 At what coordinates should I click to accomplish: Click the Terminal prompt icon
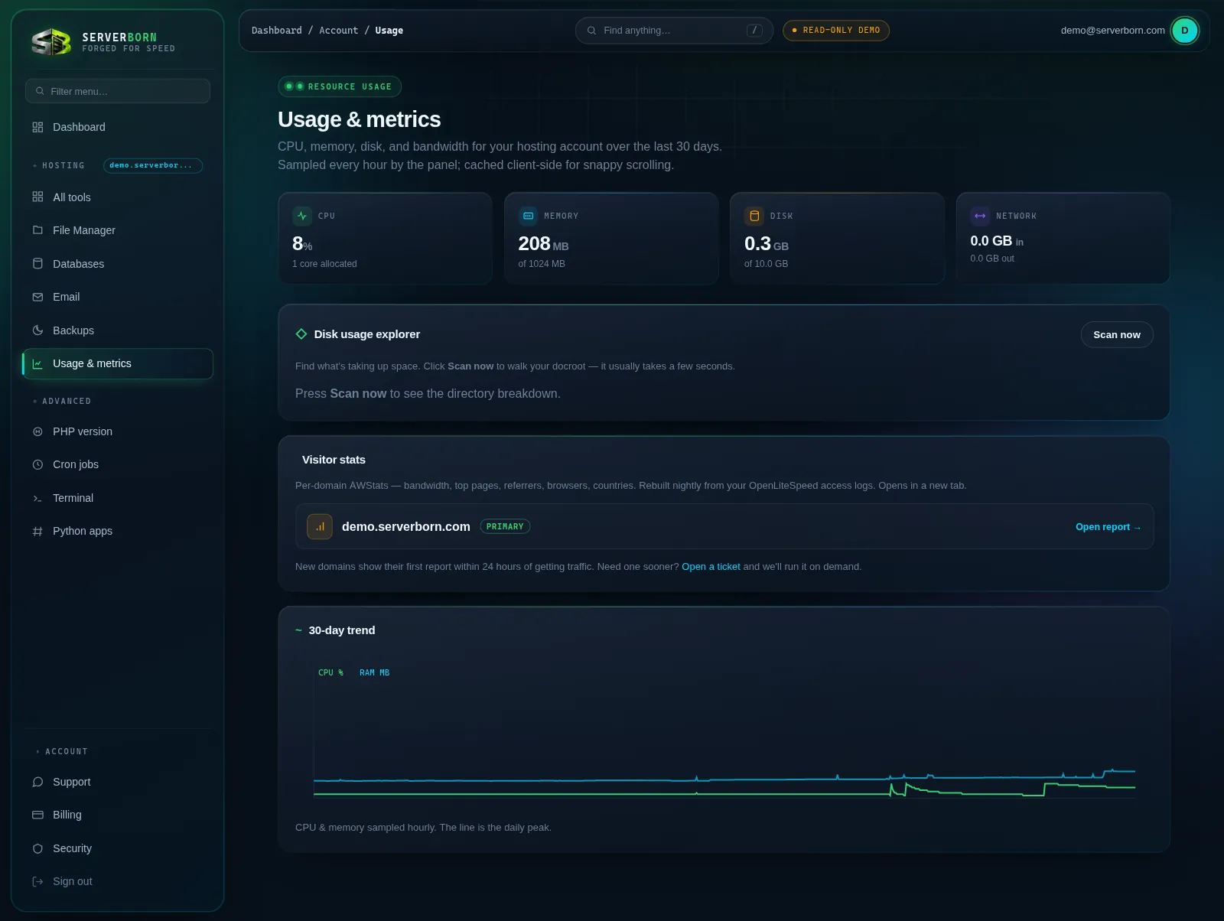click(x=37, y=498)
